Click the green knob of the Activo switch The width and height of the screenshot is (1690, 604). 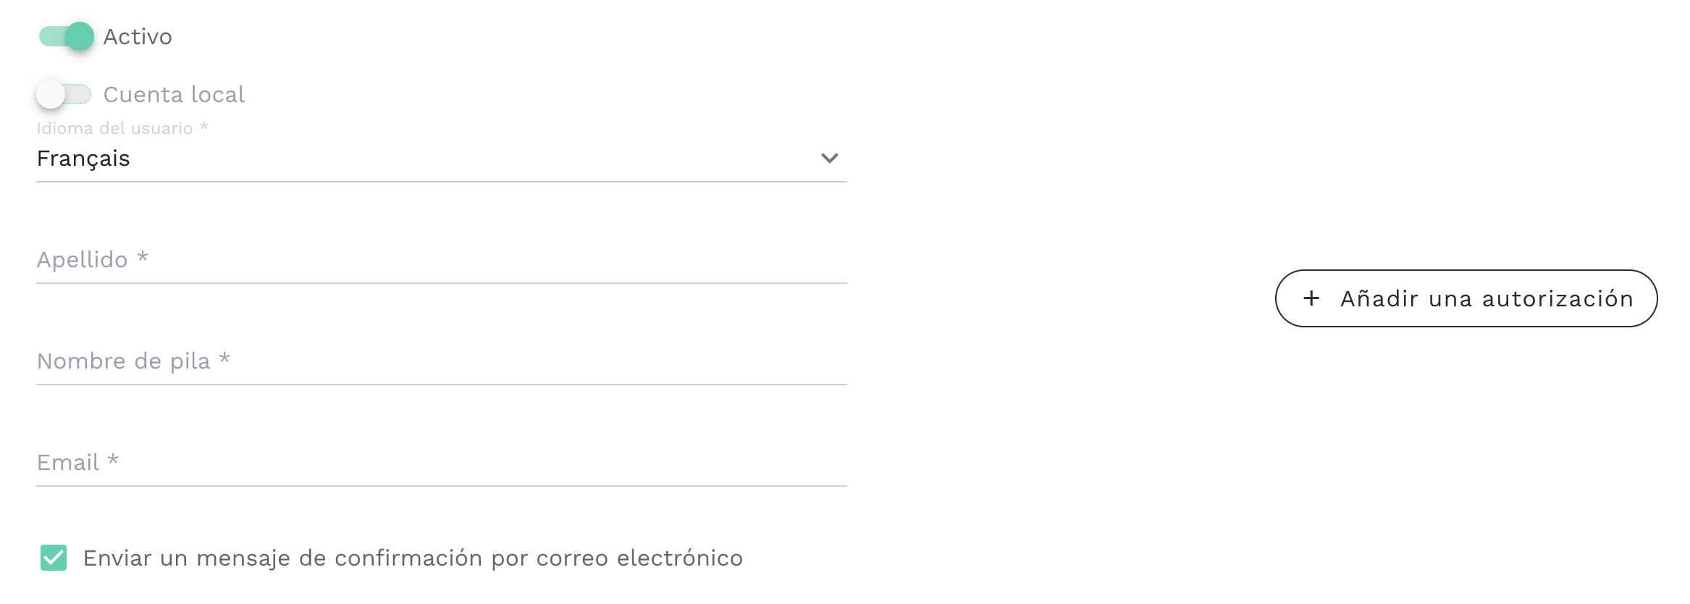[x=79, y=36]
